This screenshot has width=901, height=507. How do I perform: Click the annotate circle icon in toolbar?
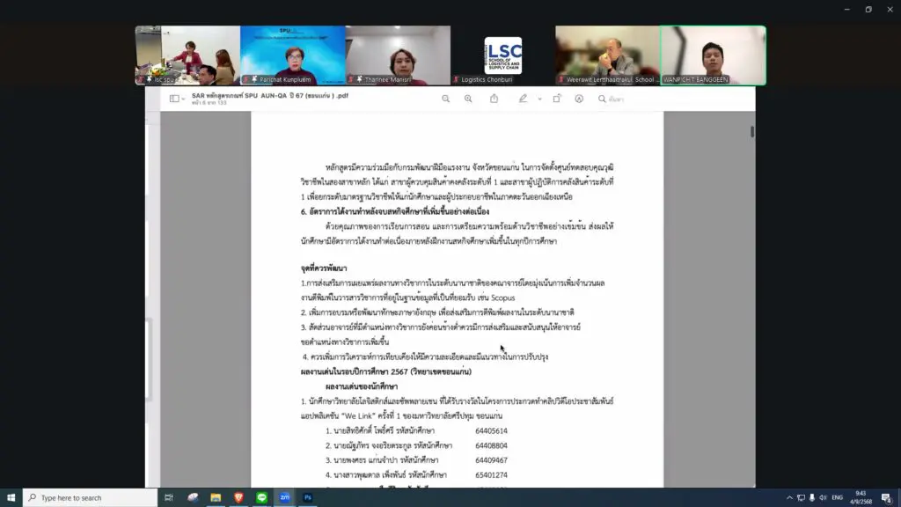coord(579,99)
